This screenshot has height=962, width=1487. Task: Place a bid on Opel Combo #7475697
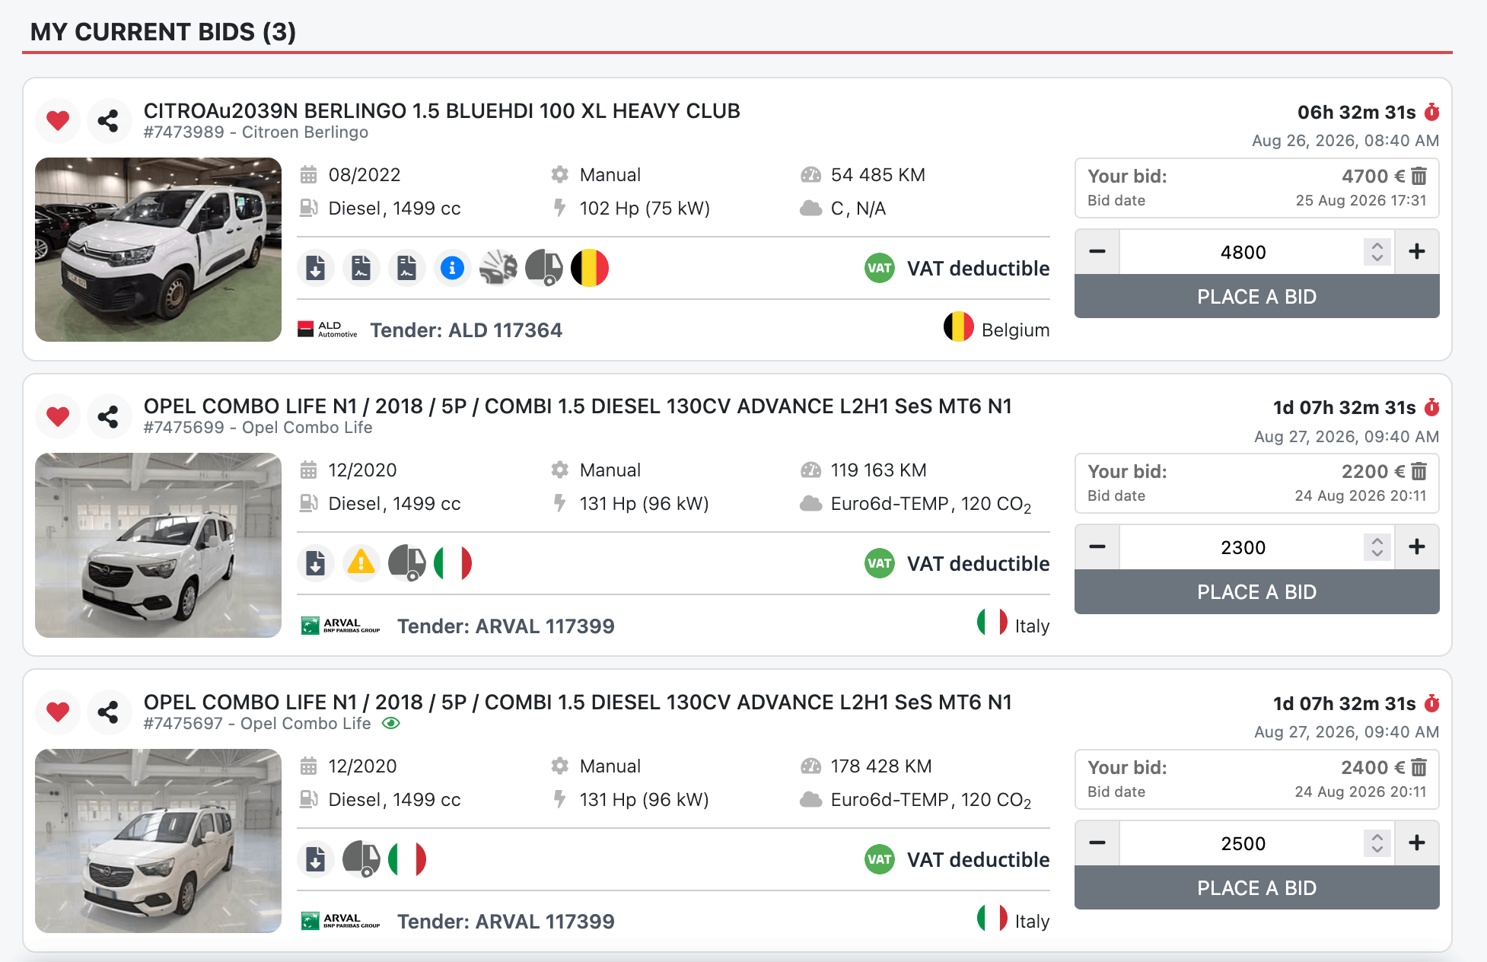click(1256, 888)
